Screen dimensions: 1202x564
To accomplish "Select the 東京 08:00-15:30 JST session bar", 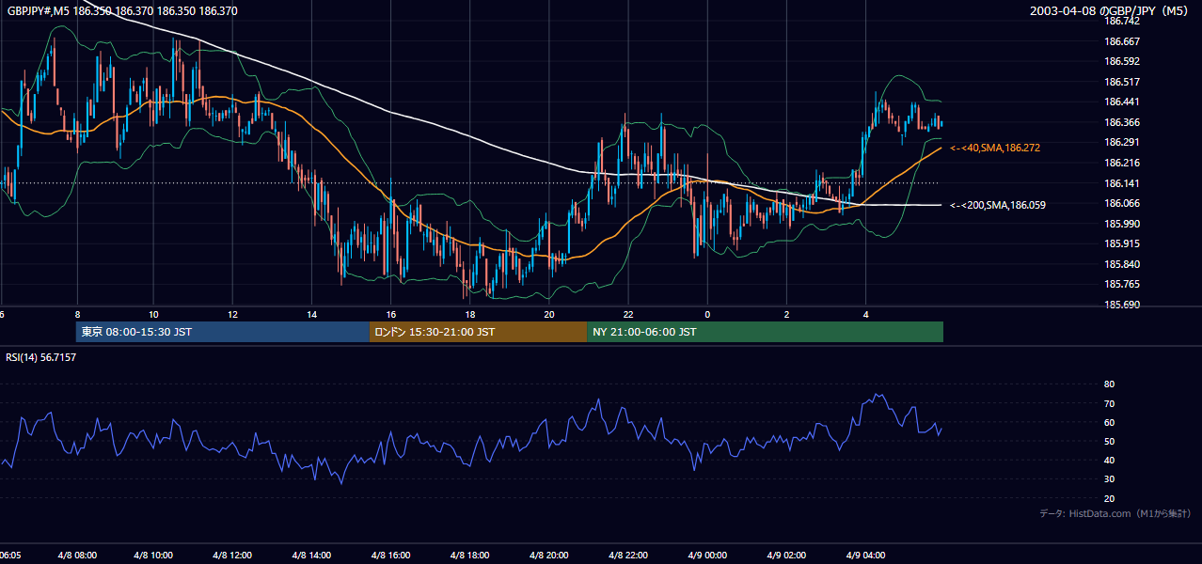I will click(x=223, y=332).
